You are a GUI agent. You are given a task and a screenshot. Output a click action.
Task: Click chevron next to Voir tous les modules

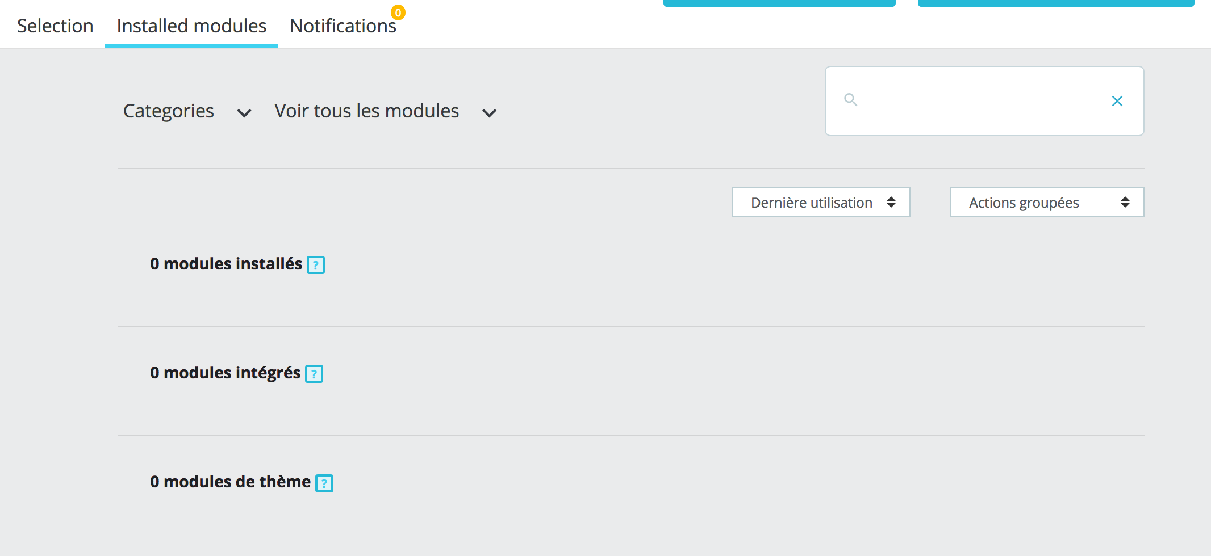pyautogui.click(x=489, y=113)
